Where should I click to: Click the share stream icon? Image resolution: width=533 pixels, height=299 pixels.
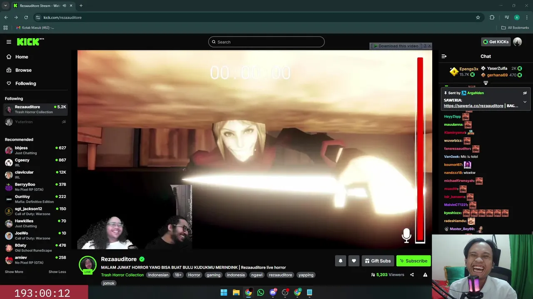pos(412,275)
